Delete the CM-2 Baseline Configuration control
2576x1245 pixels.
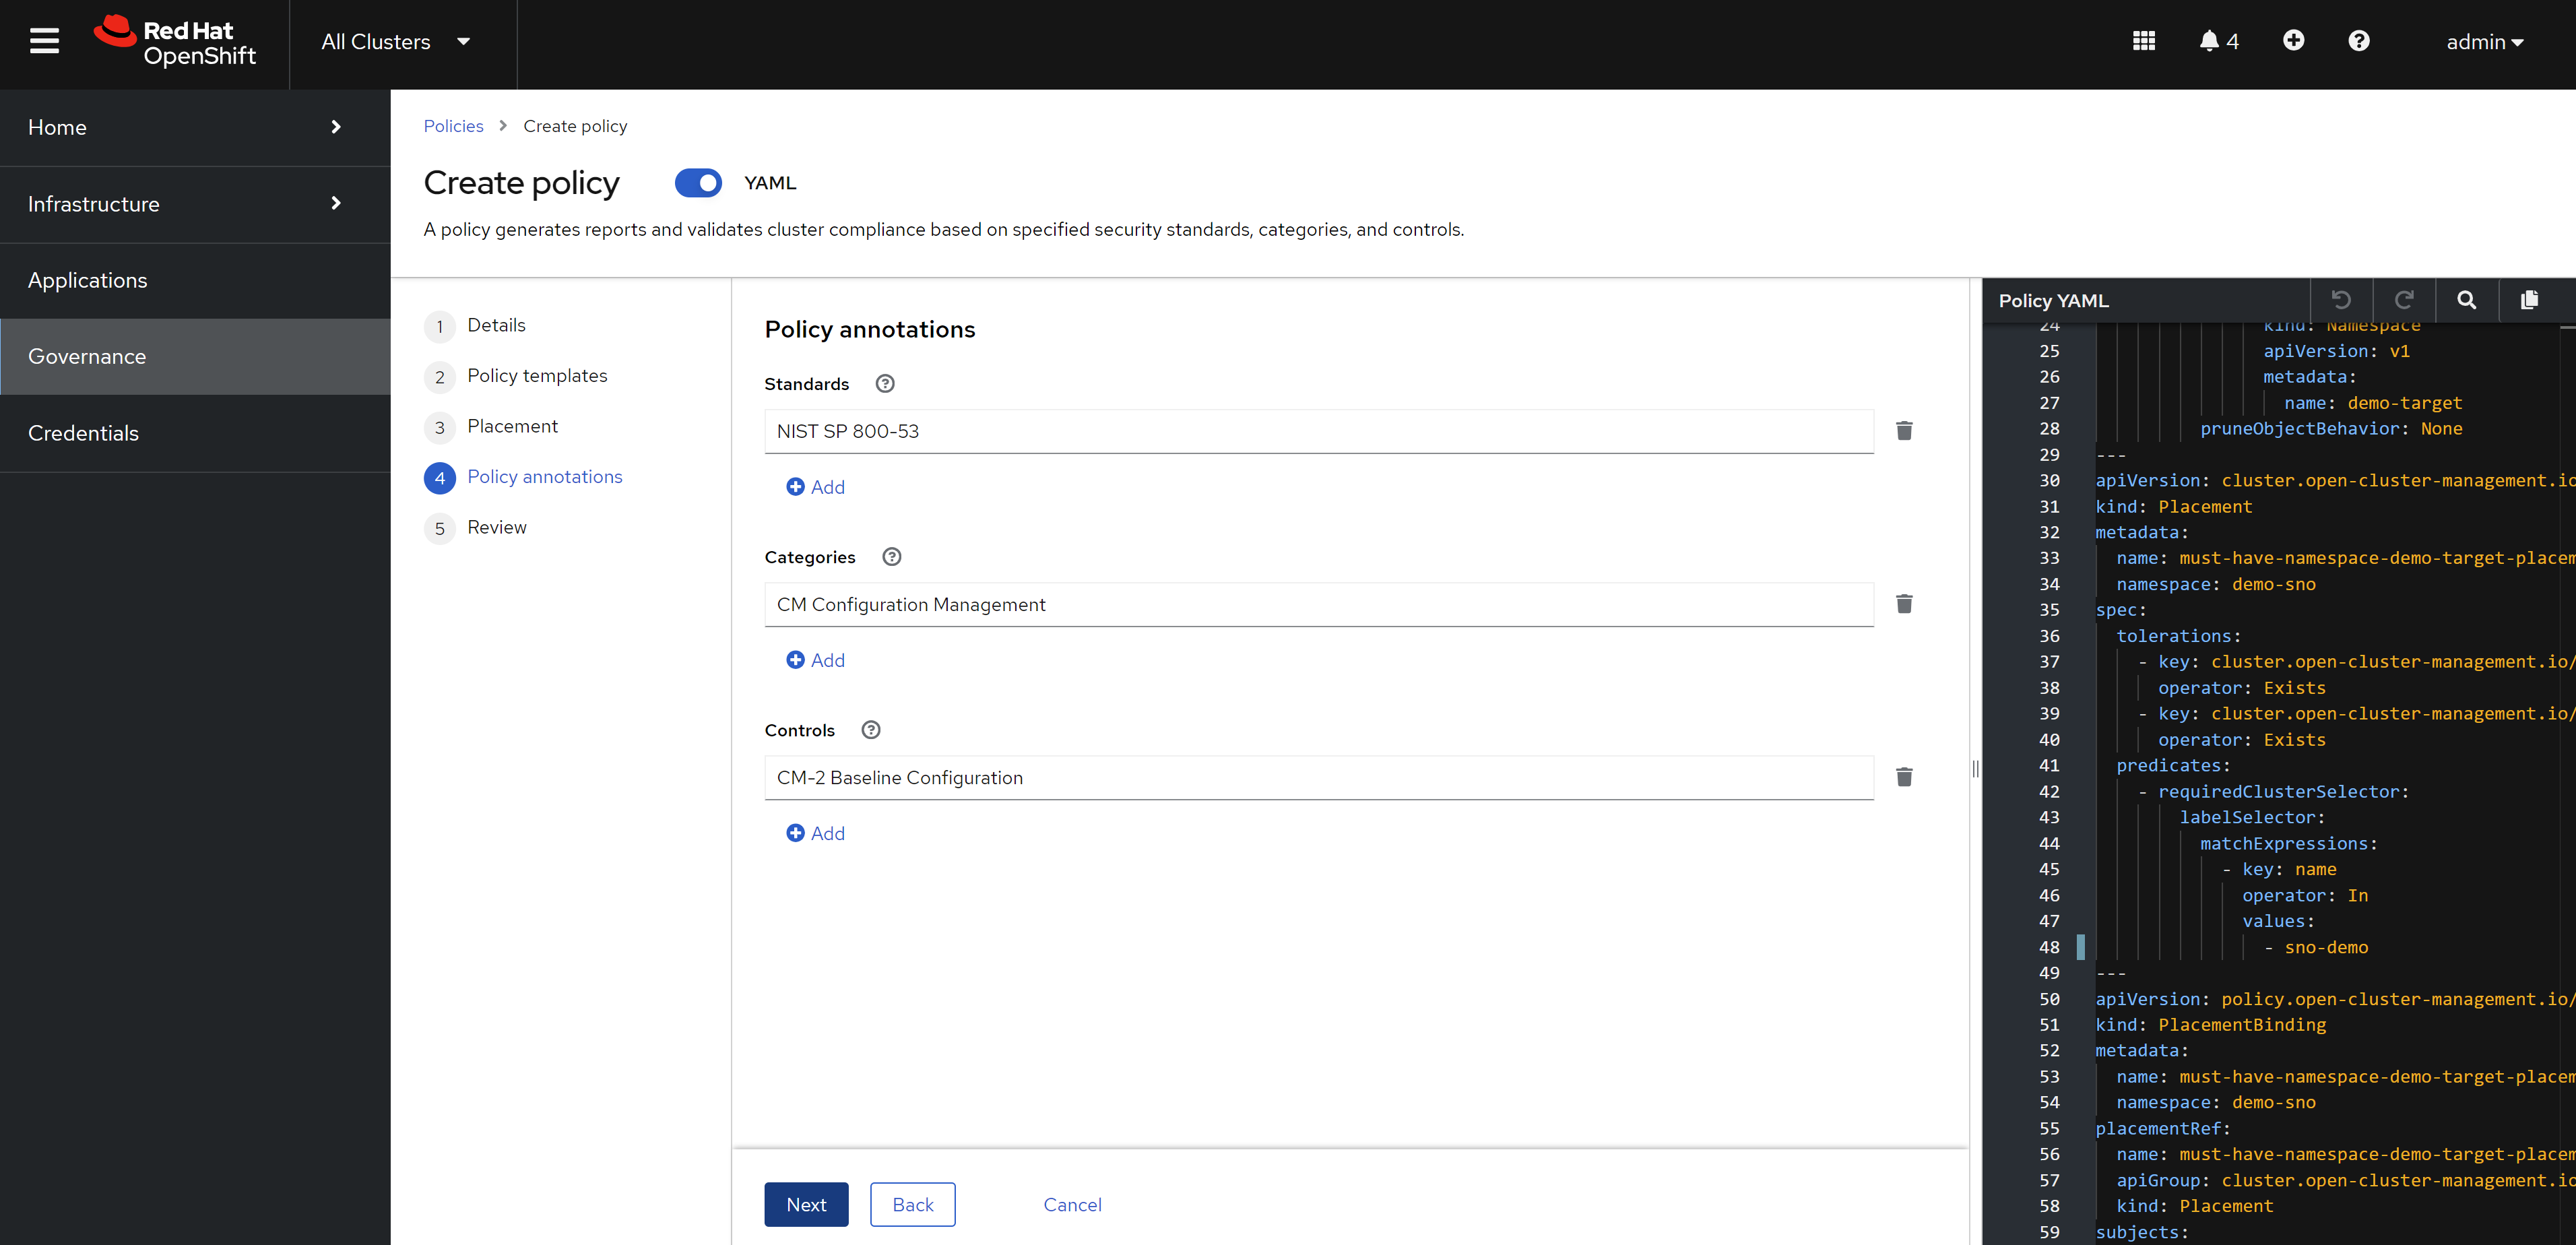point(1904,777)
